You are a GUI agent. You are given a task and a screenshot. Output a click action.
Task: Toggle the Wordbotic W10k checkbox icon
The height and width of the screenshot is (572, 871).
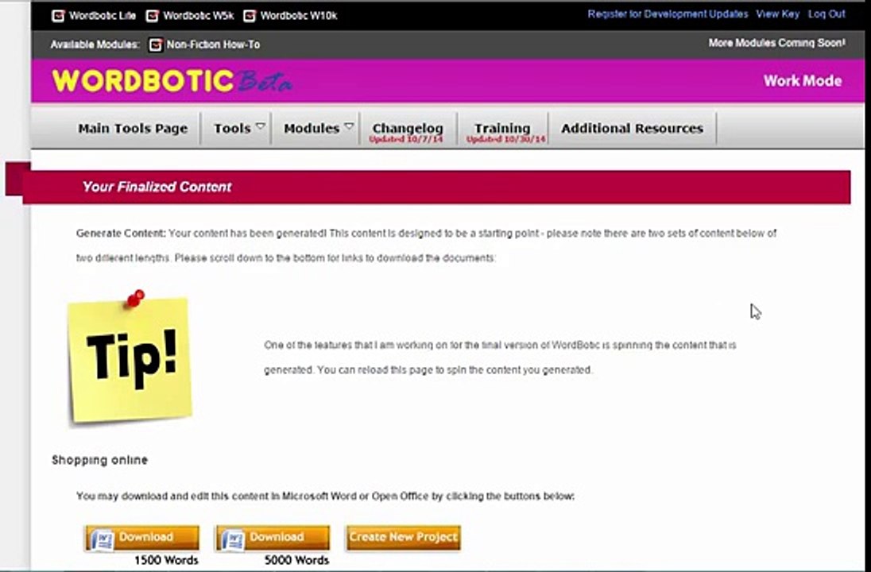[250, 16]
